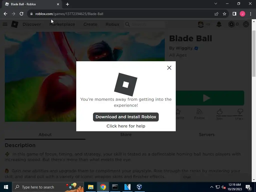Open the notifications bell

219,24
